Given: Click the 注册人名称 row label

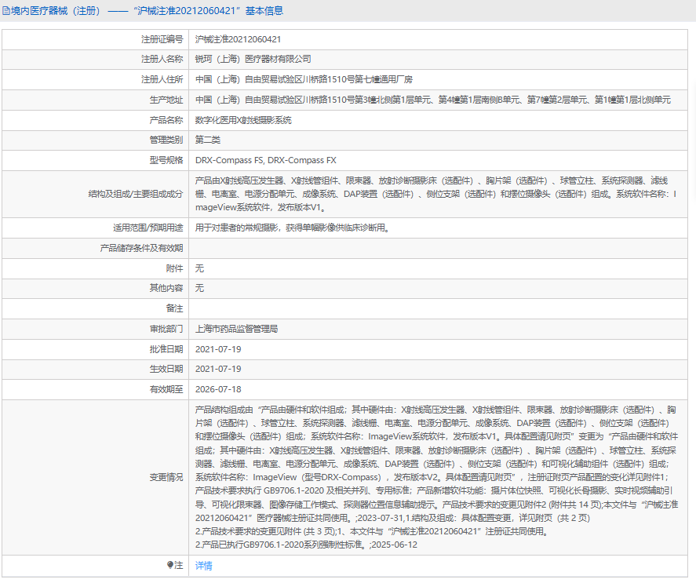Looking at the screenshot, I should [162, 59].
